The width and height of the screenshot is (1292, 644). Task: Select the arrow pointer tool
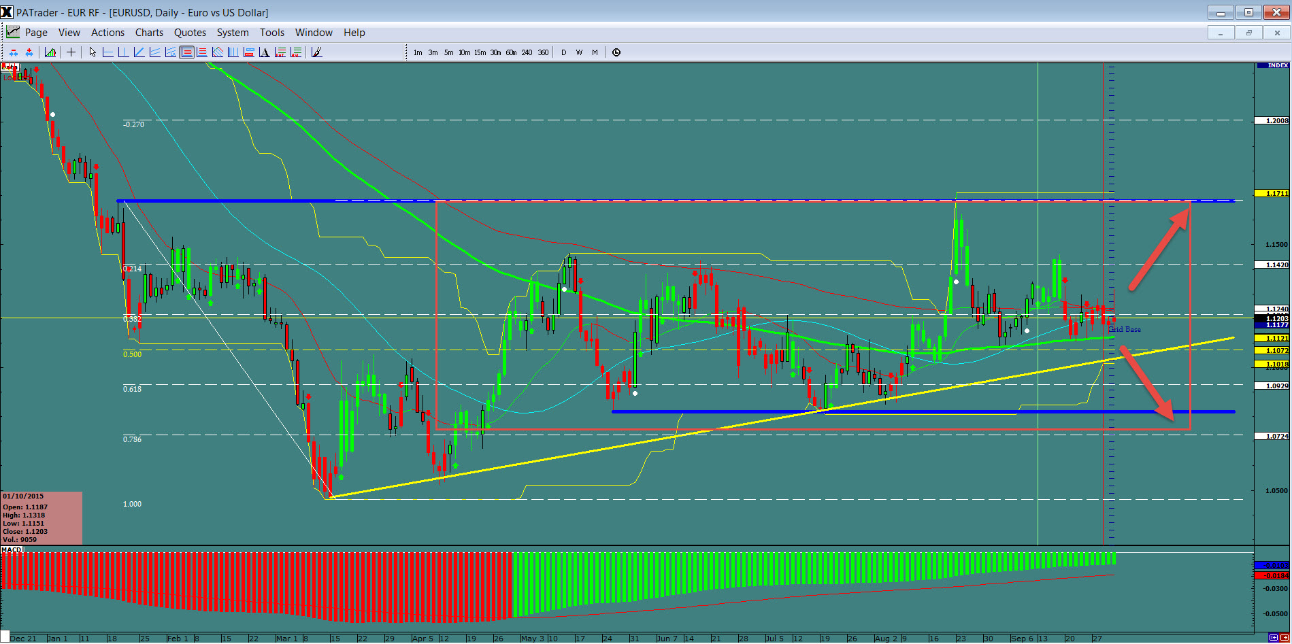coord(93,52)
